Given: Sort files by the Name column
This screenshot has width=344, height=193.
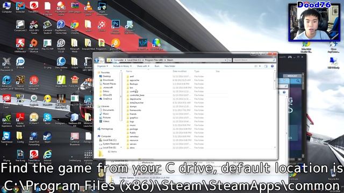Looking at the screenshot, I should point(129,71).
